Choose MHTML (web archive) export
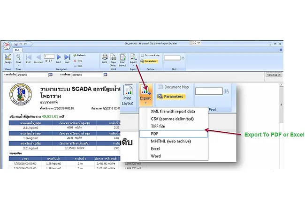Viewport: 305px width, 211px height. coord(174,141)
